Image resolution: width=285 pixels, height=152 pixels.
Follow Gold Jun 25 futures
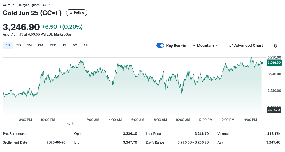point(76,13)
